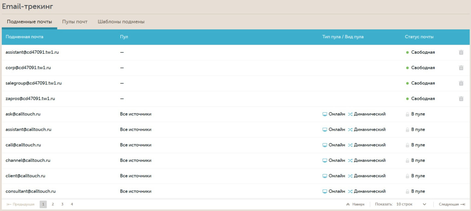
Task: Delete the zapros@cd47091.tw1.ru mailbox via trash icon
Action: click(x=461, y=99)
